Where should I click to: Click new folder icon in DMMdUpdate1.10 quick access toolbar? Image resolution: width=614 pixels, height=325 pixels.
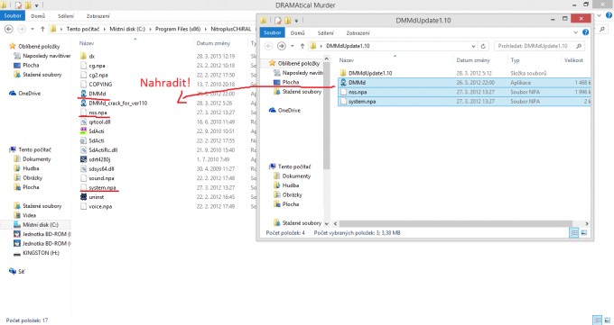tap(288, 21)
